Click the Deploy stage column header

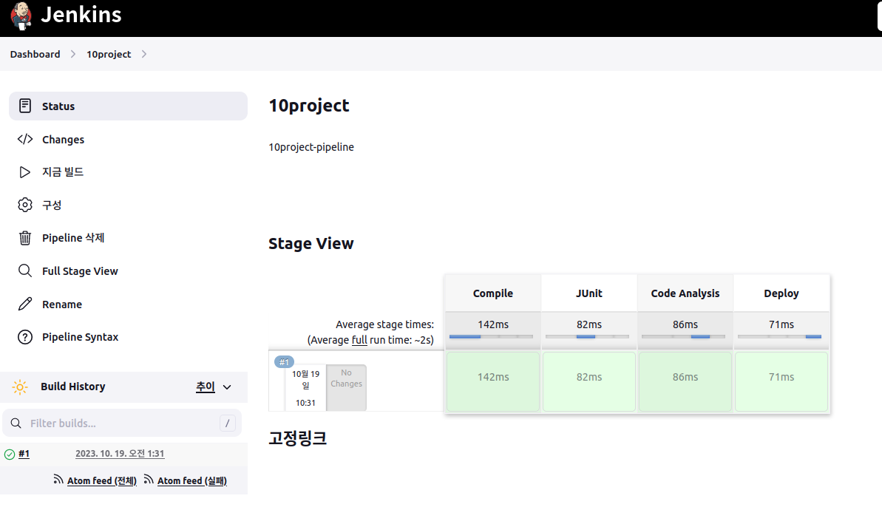tap(781, 293)
